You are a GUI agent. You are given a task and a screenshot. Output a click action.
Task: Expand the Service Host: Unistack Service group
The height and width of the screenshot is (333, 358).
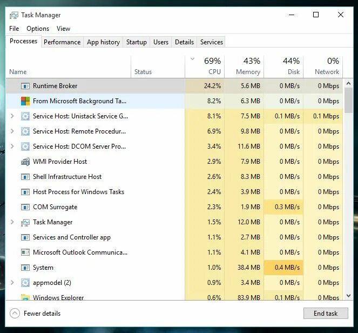click(x=12, y=116)
